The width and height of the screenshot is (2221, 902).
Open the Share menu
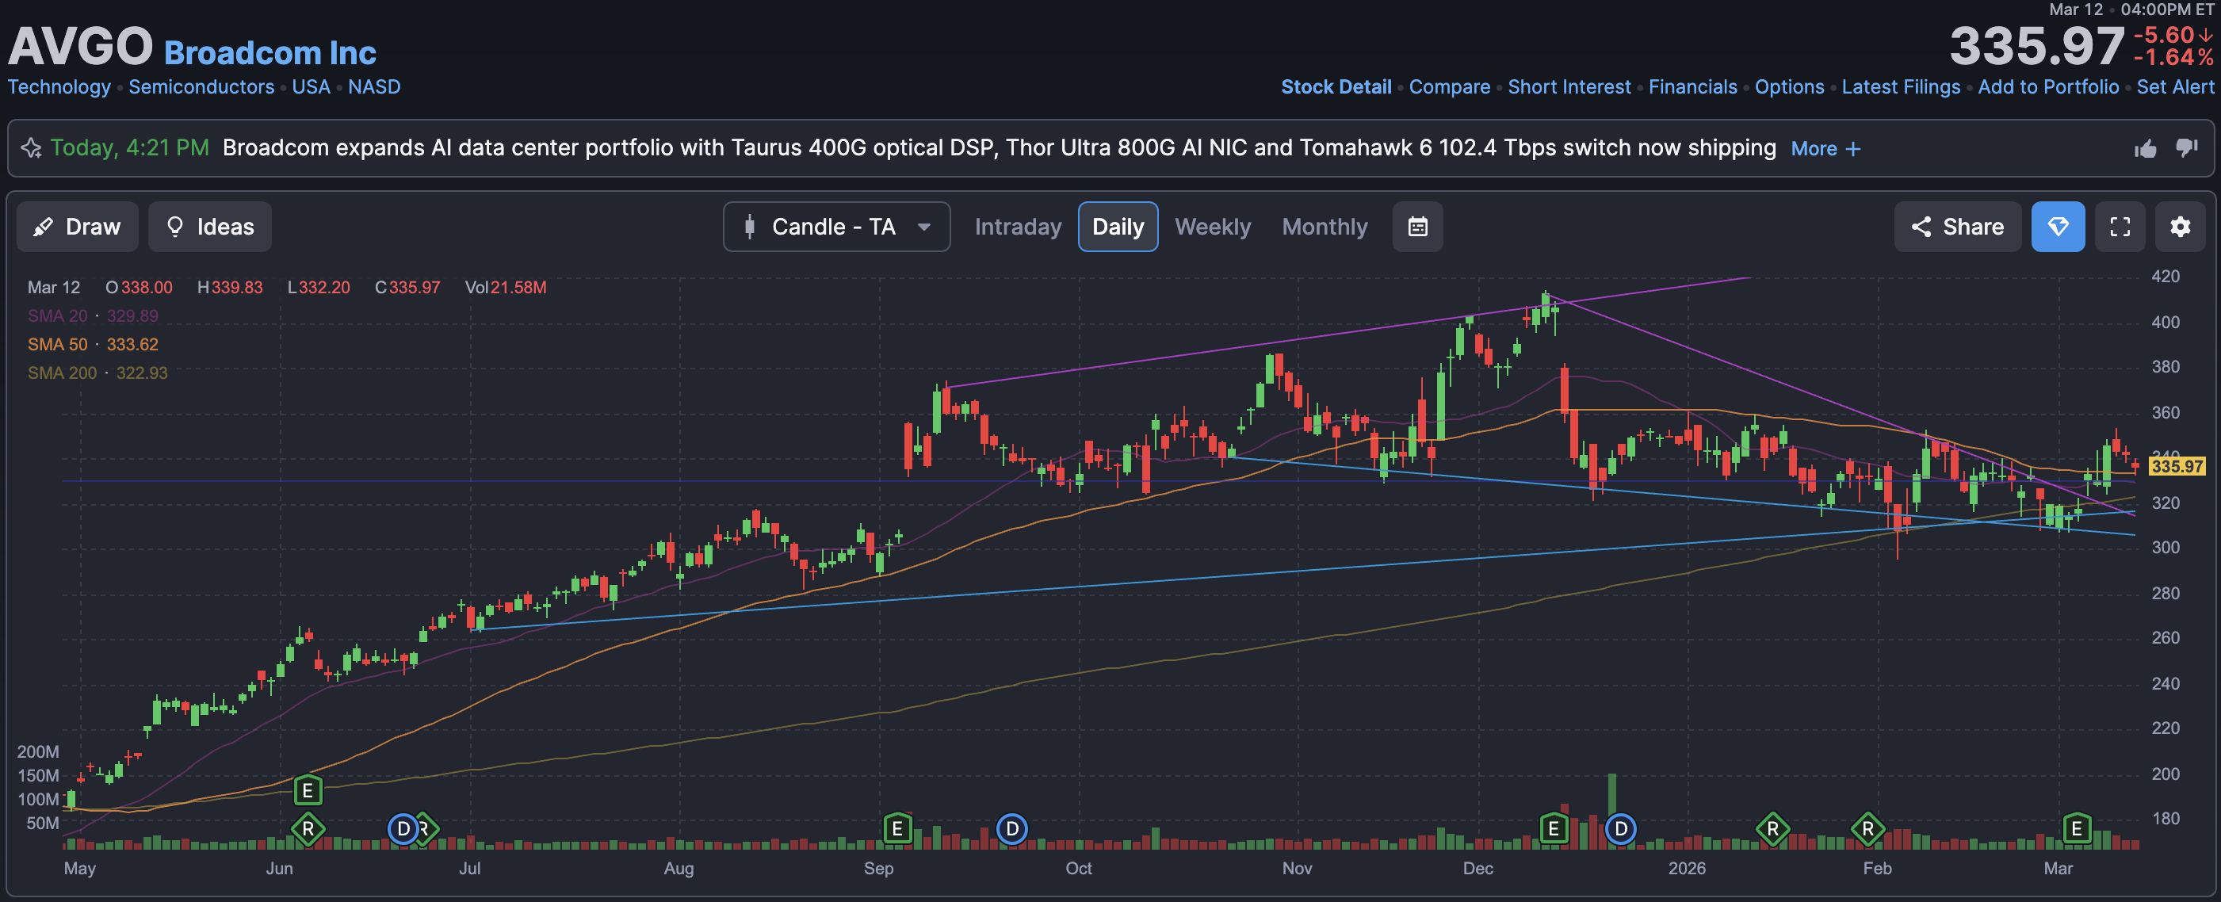(x=1957, y=227)
